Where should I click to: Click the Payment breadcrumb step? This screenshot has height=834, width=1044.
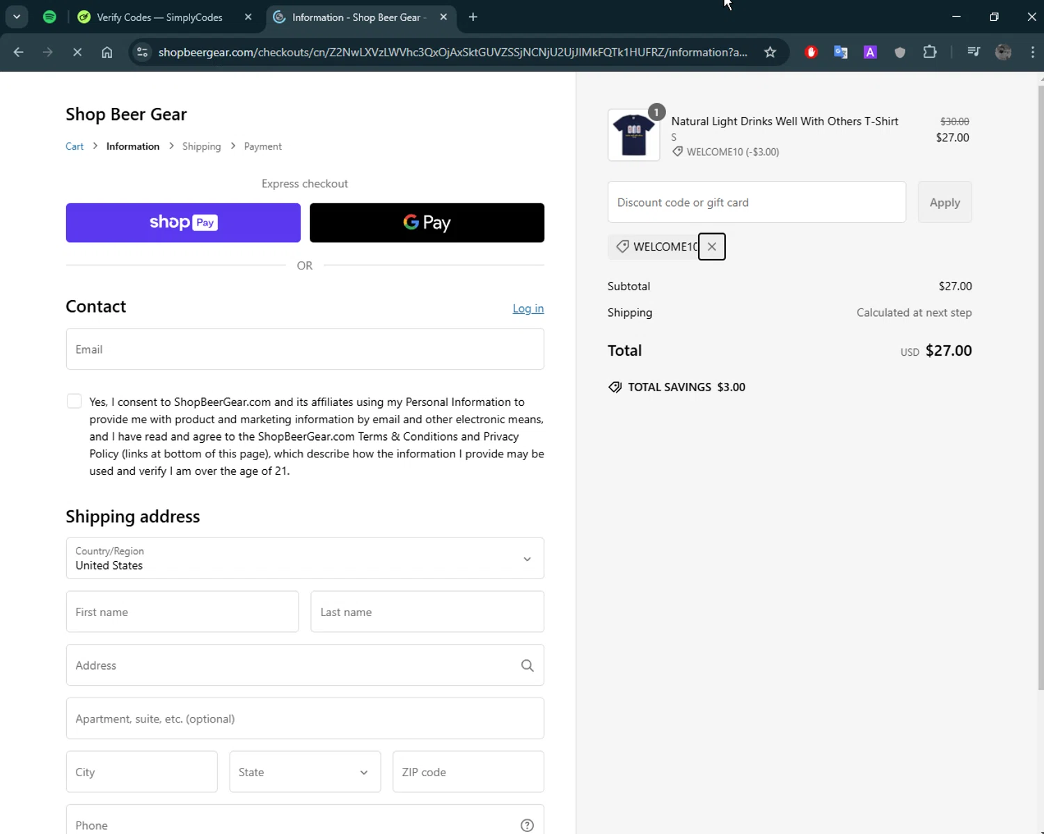262,146
